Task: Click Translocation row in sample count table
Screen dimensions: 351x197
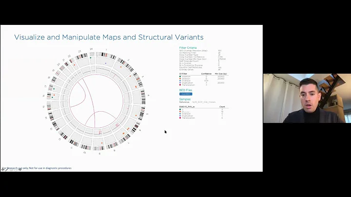Action: [x=204, y=118]
